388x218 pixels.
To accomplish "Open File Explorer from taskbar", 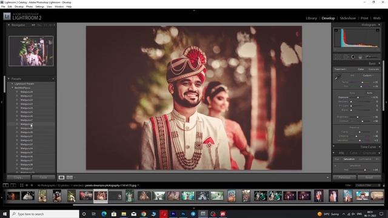I will (124, 214).
